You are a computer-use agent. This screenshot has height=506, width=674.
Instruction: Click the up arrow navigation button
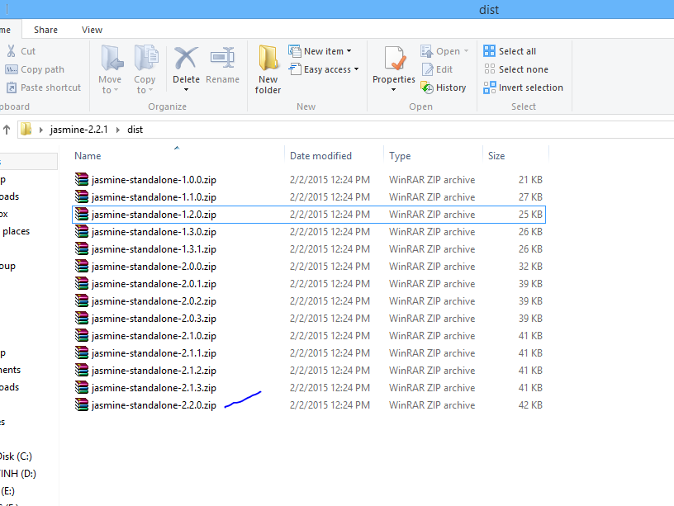[7, 130]
